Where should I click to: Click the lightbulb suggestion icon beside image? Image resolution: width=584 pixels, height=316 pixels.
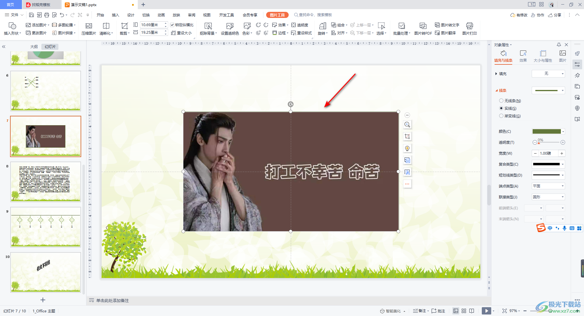(407, 148)
